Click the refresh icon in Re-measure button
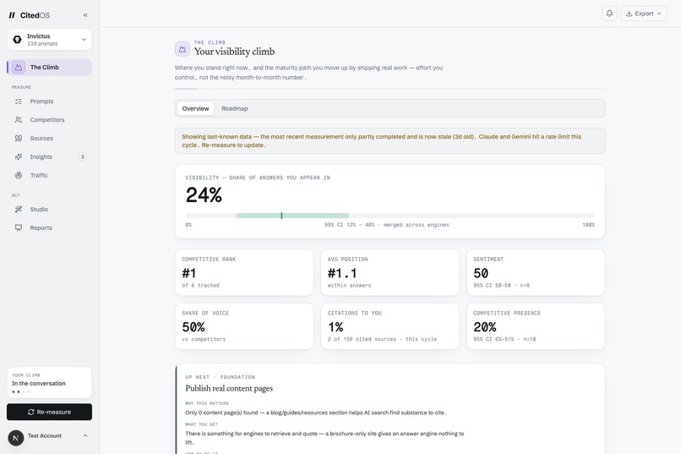The width and height of the screenshot is (681, 454). [30, 412]
